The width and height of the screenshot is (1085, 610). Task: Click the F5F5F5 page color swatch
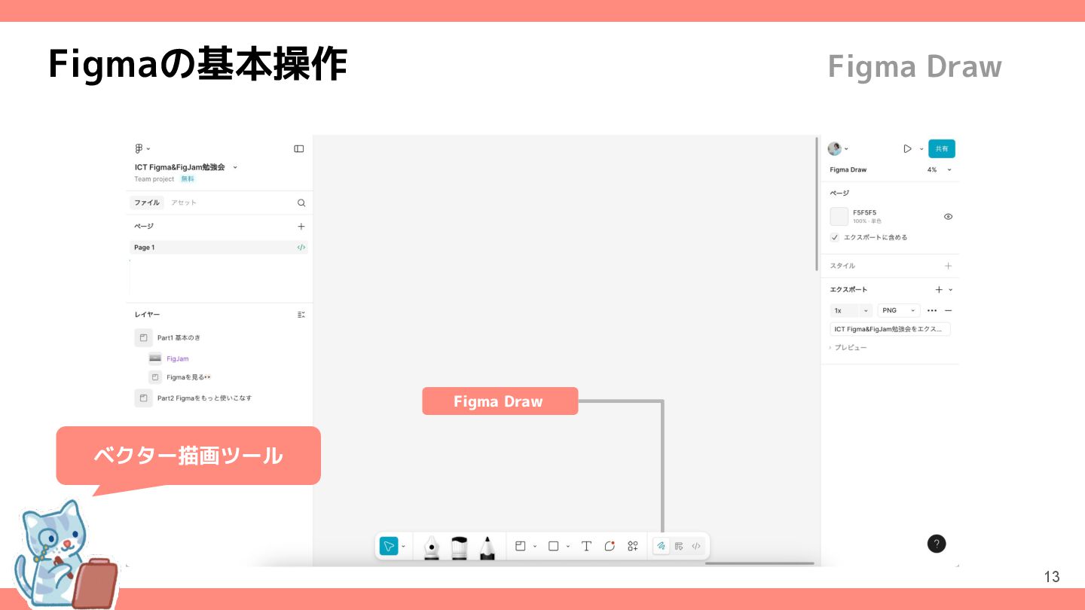pos(839,216)
